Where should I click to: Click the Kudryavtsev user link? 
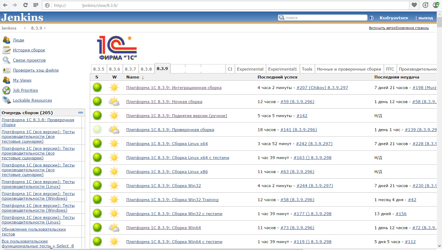click(x=394, y=18)
